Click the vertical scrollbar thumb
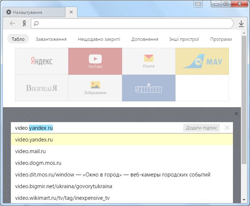Viewport: 250px width, 206px height. click(244, 100)
